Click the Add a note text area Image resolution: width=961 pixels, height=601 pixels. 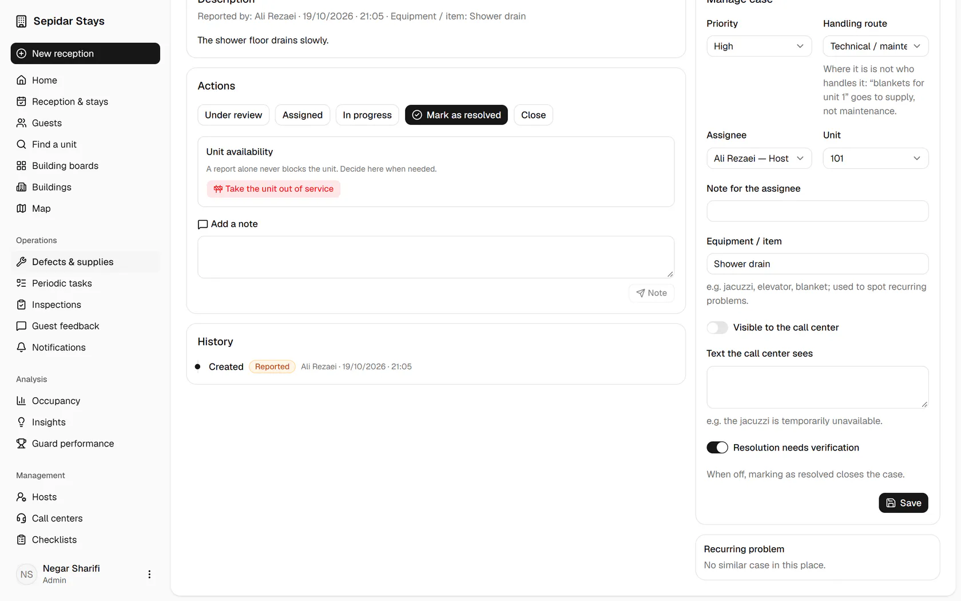pyautogui.click(x=436, y=257)
